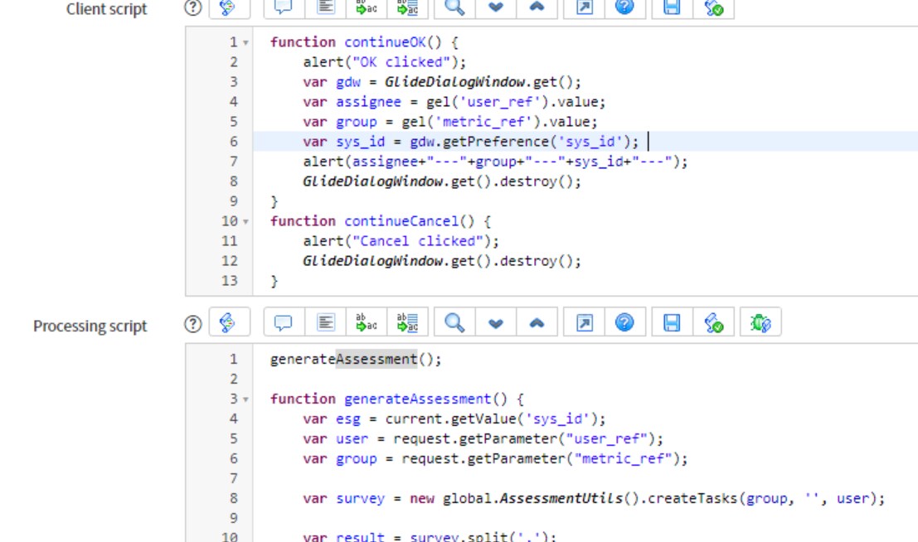
Task: Click 'createTasks' on Processing script line 8
Action: point(693,499)
